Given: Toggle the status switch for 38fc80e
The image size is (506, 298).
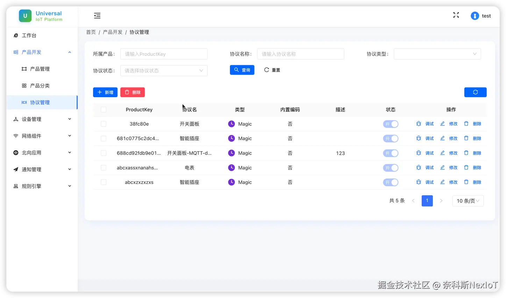Looking at the screenshot, I should coord(391,124).
